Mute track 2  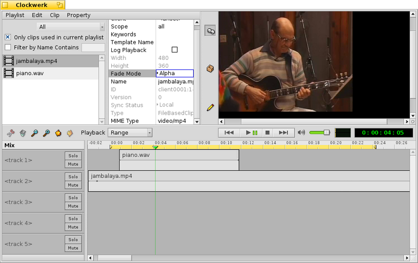tap(73, 185)
